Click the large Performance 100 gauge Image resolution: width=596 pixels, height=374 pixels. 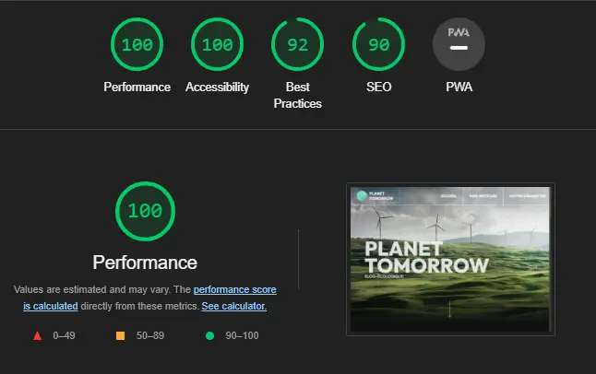point(145,211)
